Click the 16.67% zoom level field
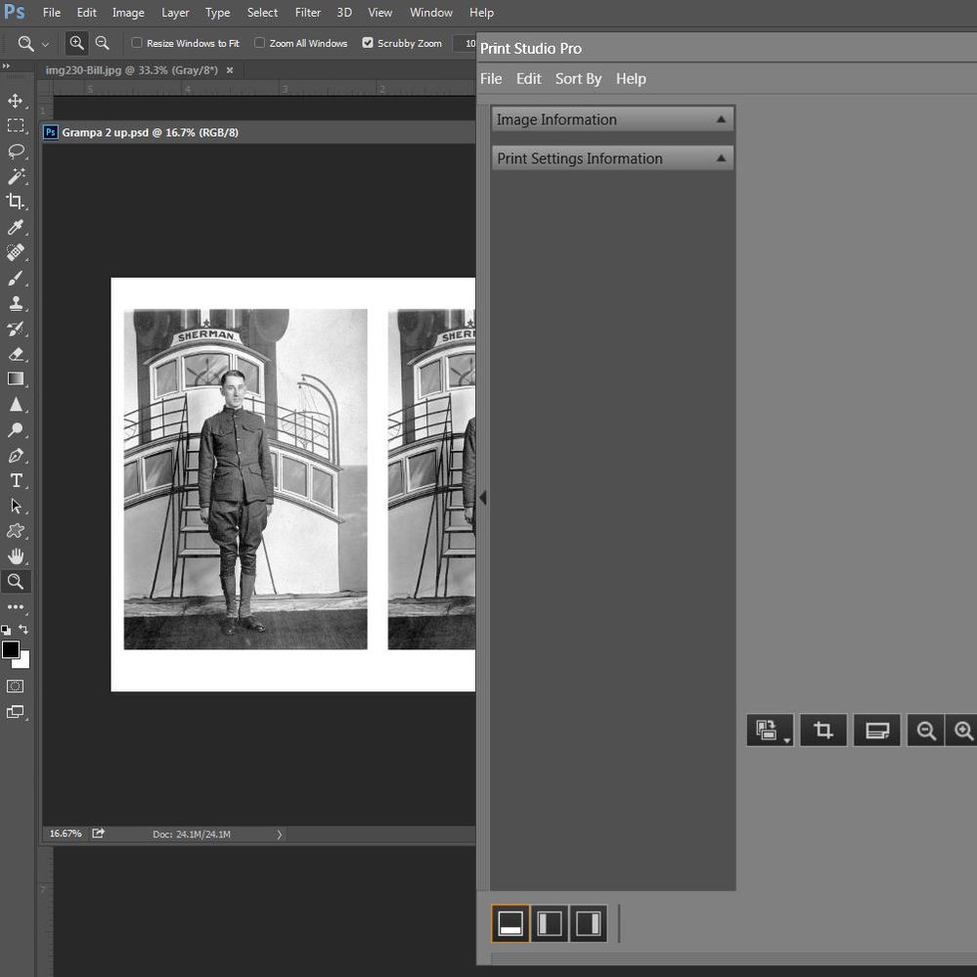Screen dimensions: 977x977 66,834
